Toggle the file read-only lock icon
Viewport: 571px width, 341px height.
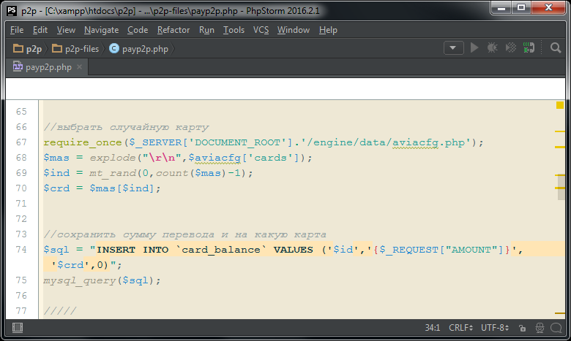pos(522,329)
